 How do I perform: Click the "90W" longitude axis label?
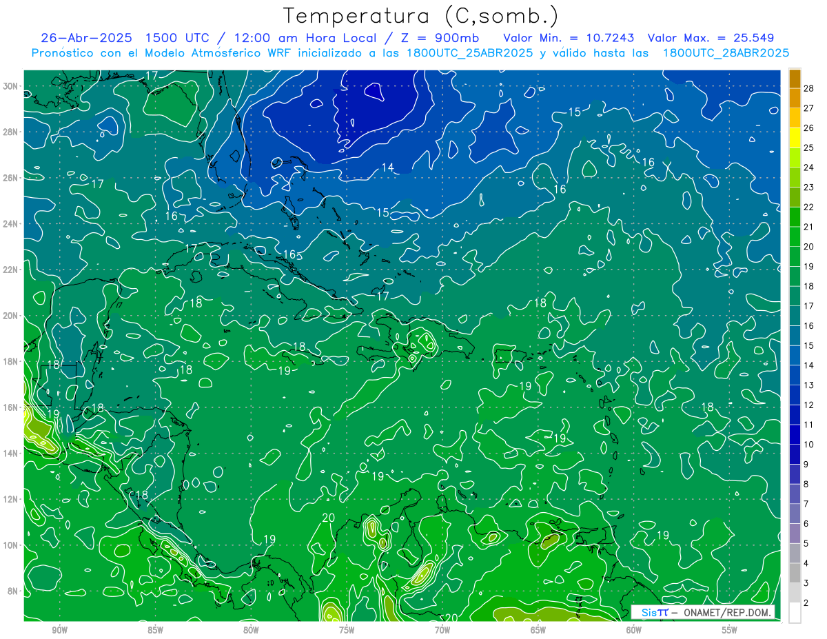coord(59,630)
